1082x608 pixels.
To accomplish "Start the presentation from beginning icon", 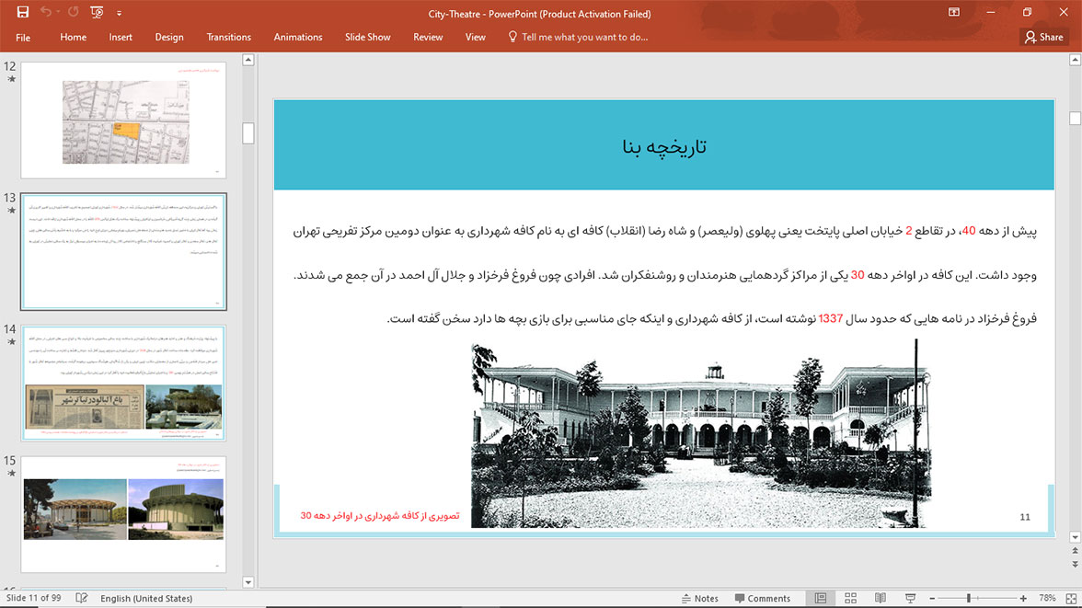I will point(97,13).
